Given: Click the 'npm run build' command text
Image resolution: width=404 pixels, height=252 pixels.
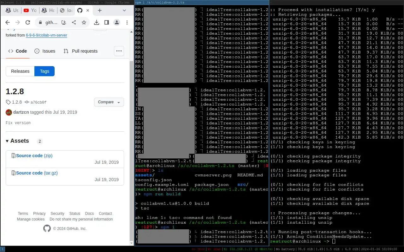Looking at the screenshot, I should 162,194.
